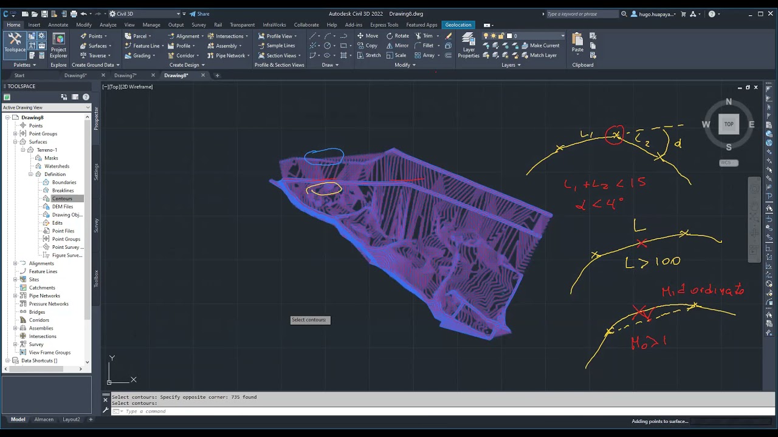The height and width of the screenshot is (437, 778).
Task: Select the Array tool
Action: click(424, 55)
